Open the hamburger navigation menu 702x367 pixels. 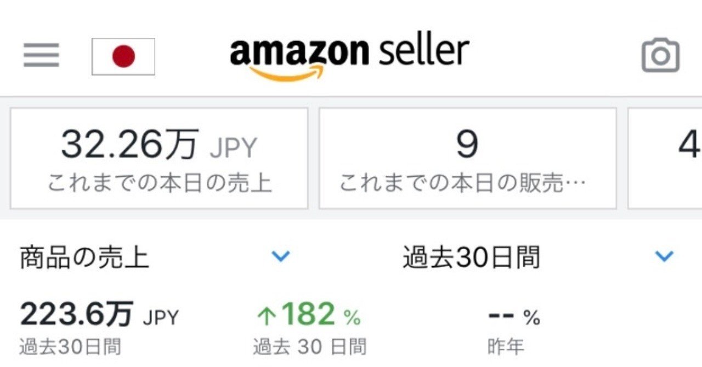(x=40, y=55)
